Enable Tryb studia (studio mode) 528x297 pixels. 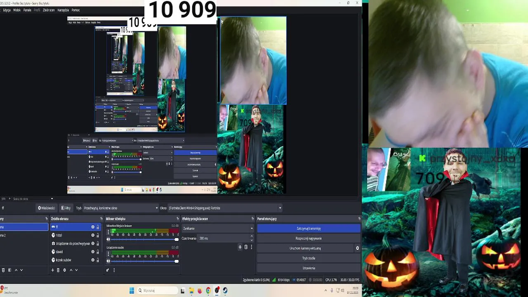click(x=309, y=258)
